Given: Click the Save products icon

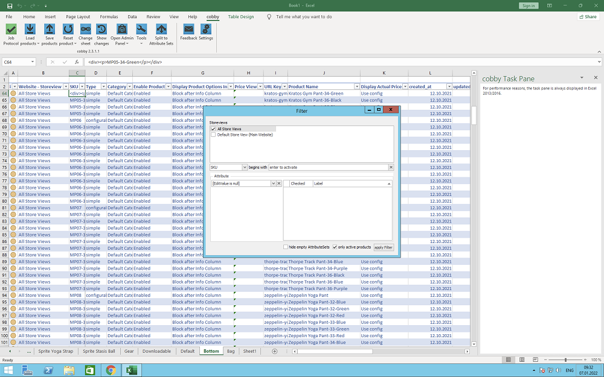Looking at the screenshot, I should click(x=50, y=30).
